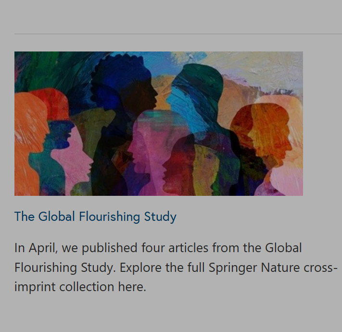Click the word "imprint" starting the last line
342x332 pixels.
click(35, 287)
